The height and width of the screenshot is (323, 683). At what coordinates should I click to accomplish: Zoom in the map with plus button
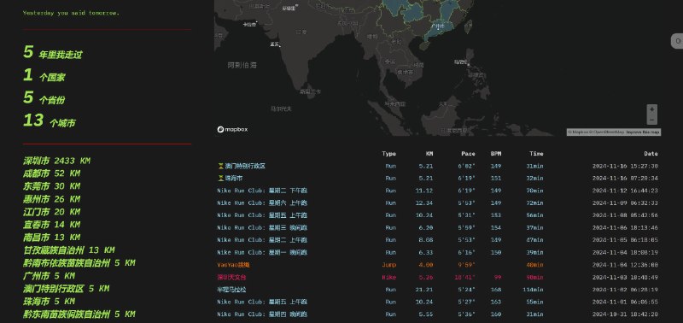[651, 109]
